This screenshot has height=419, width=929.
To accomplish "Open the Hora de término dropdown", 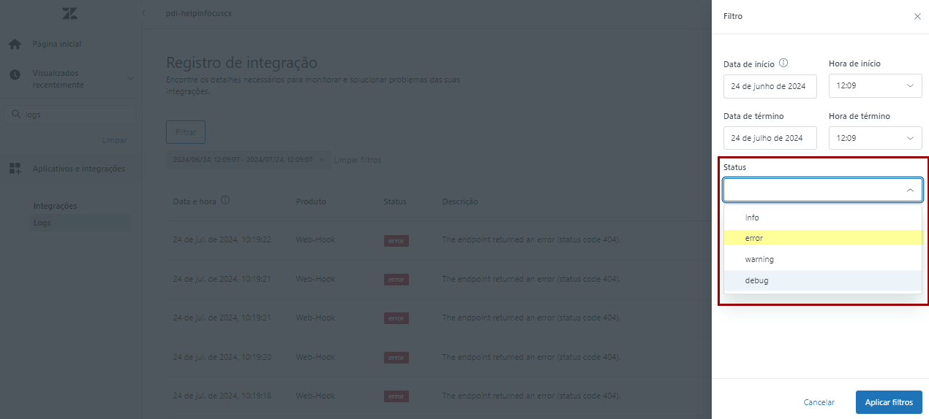I will (875, 138).
